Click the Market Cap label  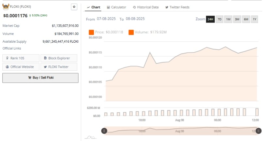tap(11, 26)
